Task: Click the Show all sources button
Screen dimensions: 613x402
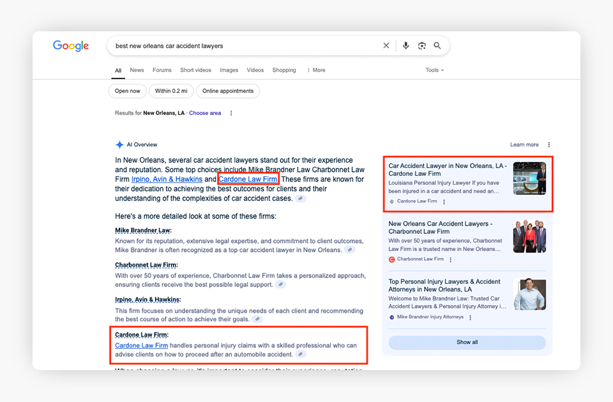Action: tap(467, 343)
